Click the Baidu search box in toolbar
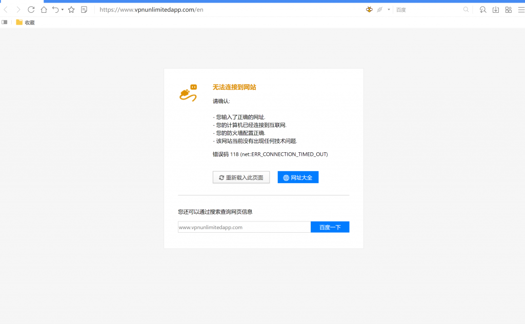The height and width of the screenshot is (324, 525). 427,10
